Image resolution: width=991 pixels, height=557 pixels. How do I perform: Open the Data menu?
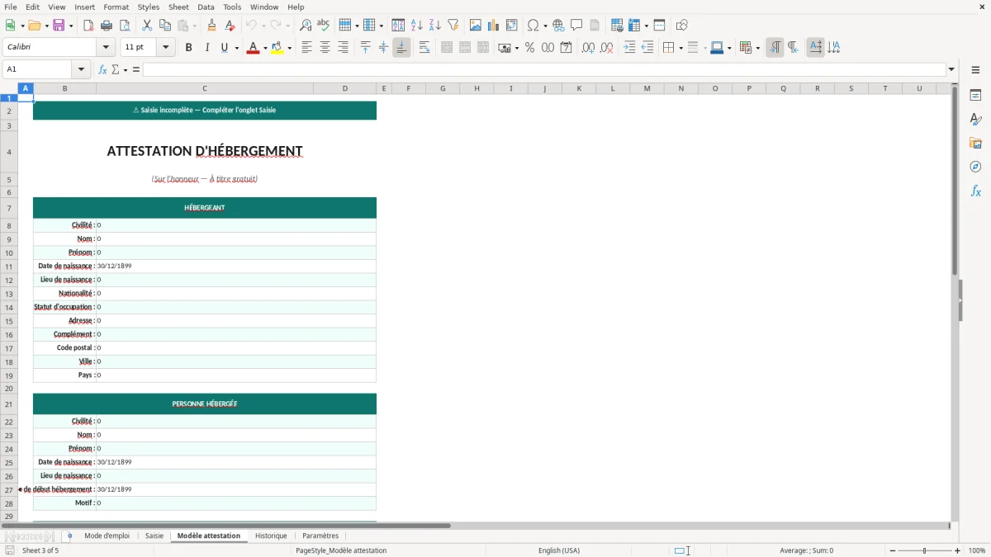206,7
